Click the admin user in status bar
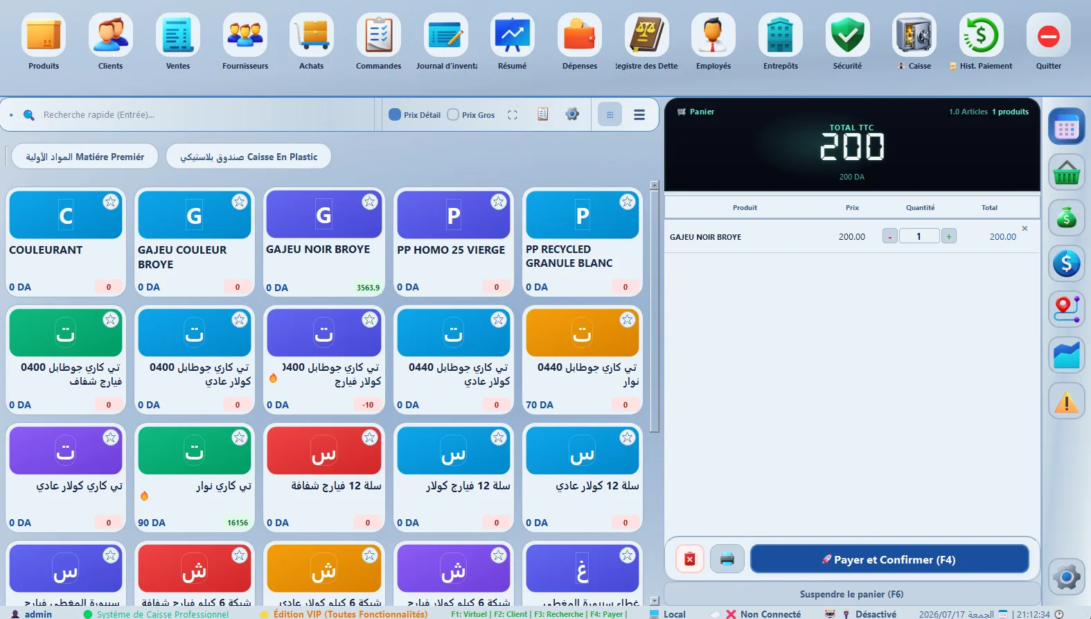 point(32,614)
